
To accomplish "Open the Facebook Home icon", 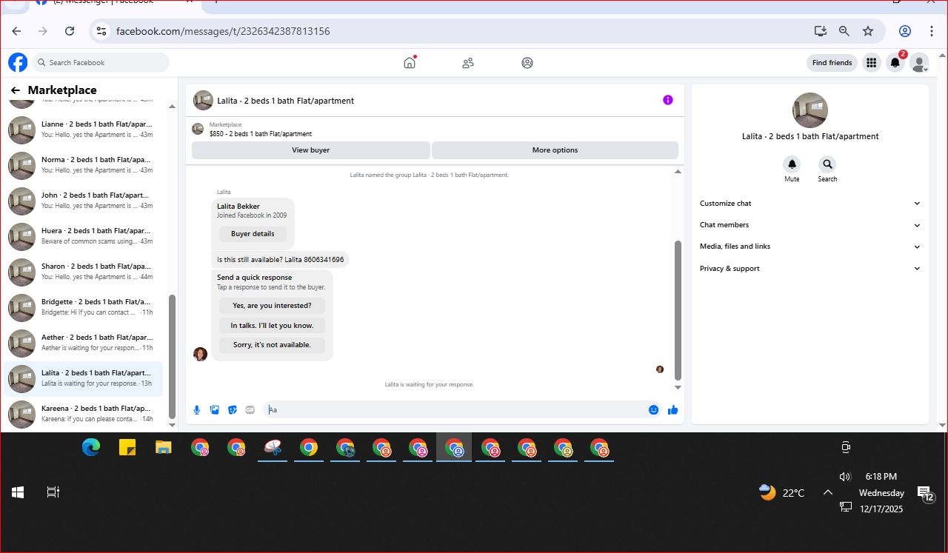I will [410, 63].
